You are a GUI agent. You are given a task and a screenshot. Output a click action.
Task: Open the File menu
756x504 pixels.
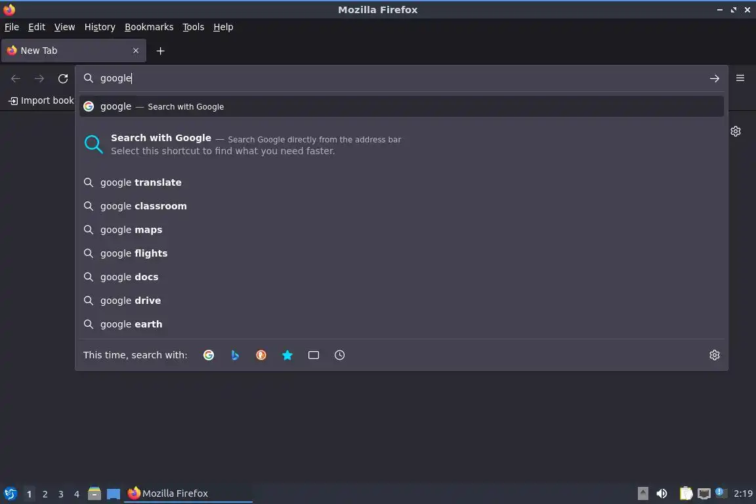(x=12, y=27)
